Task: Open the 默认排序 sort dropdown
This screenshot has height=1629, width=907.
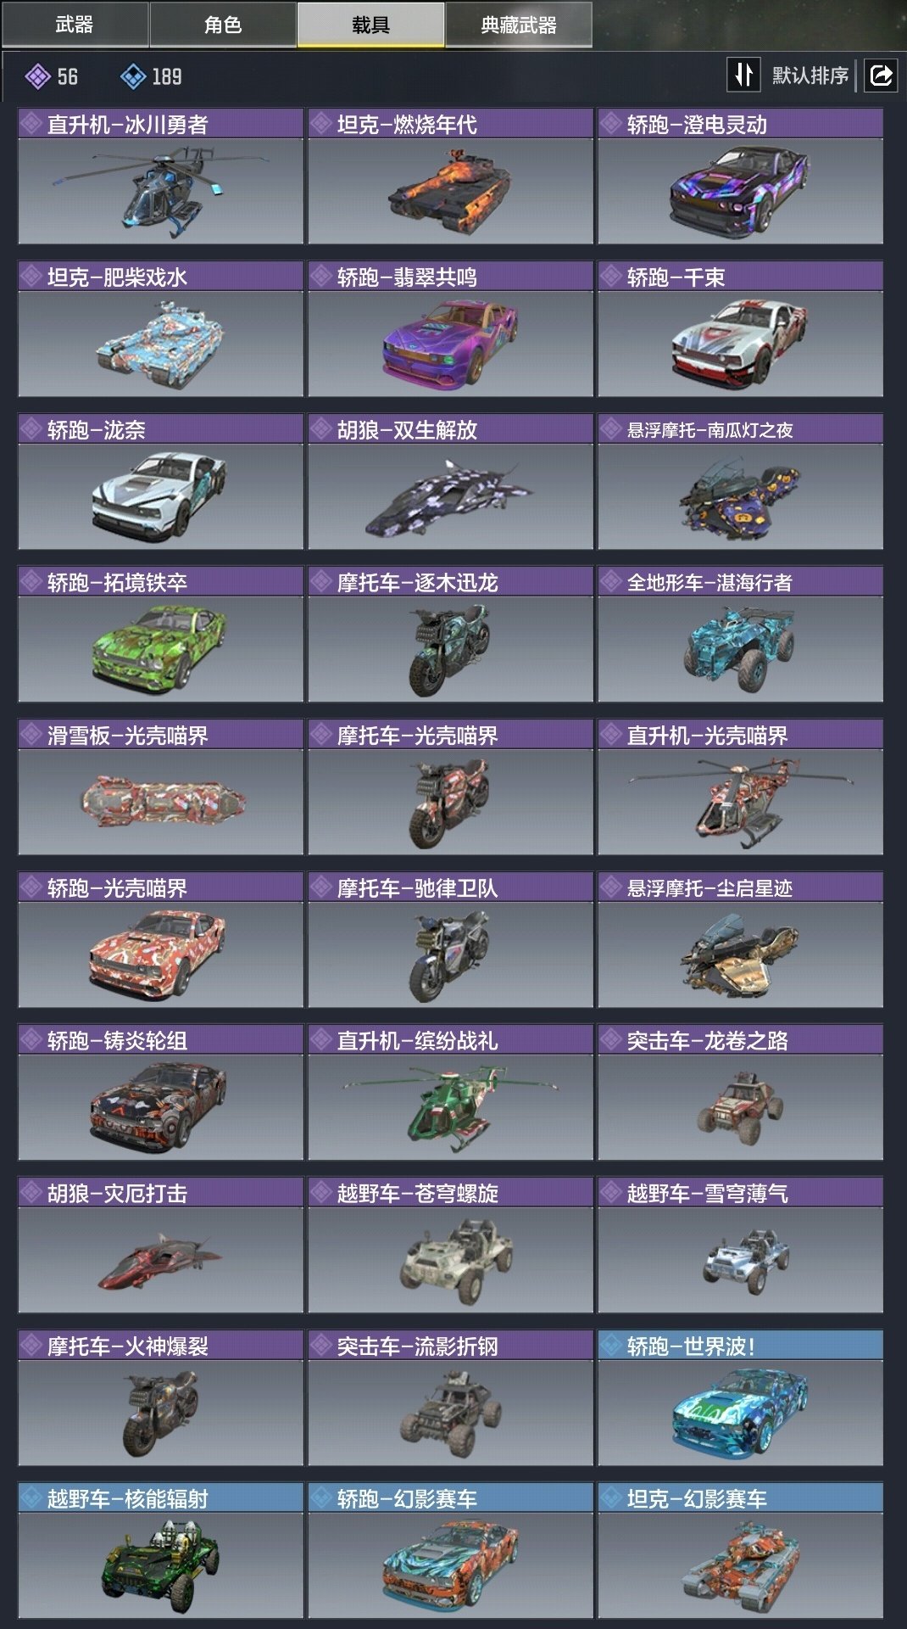Action: [810, 76]
